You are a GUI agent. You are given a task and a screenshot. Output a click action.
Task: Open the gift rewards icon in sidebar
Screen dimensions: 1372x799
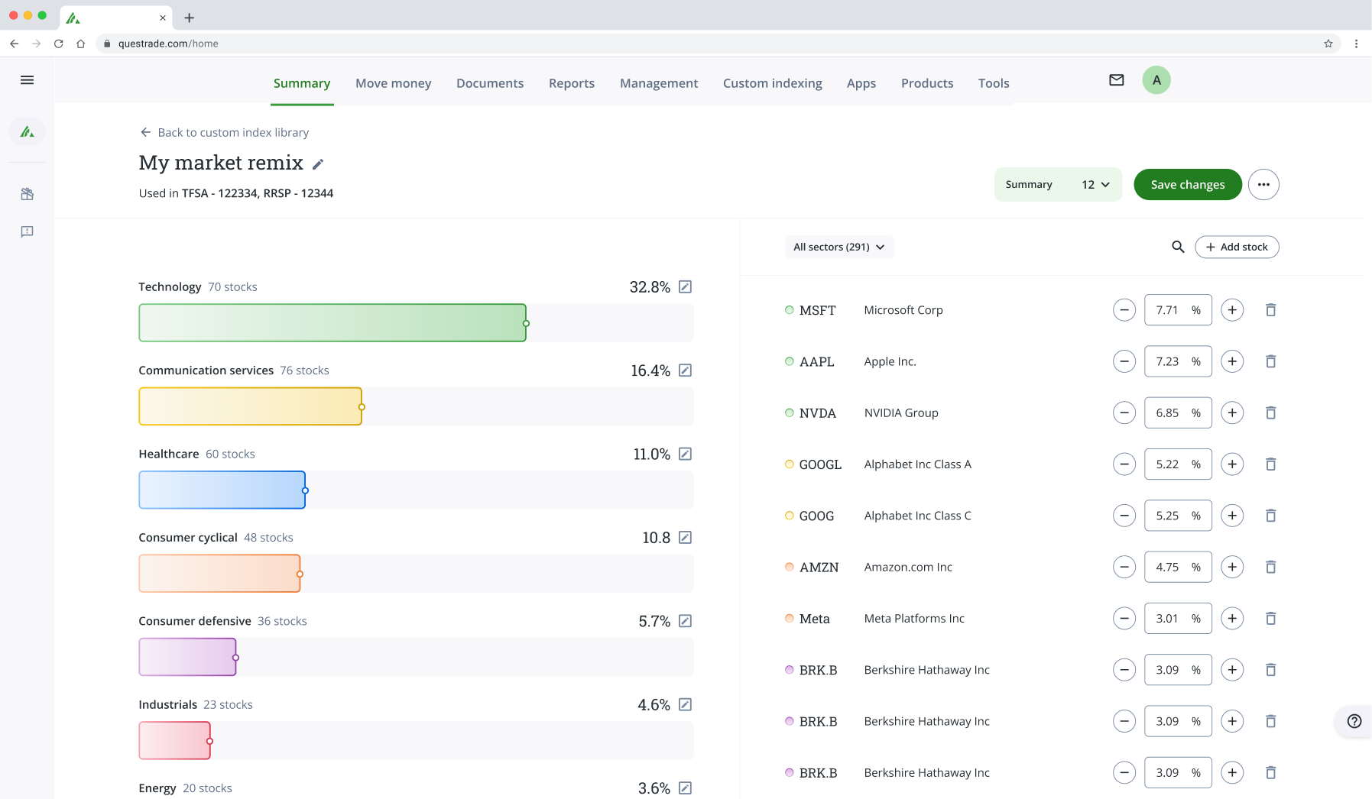point(27,194)
